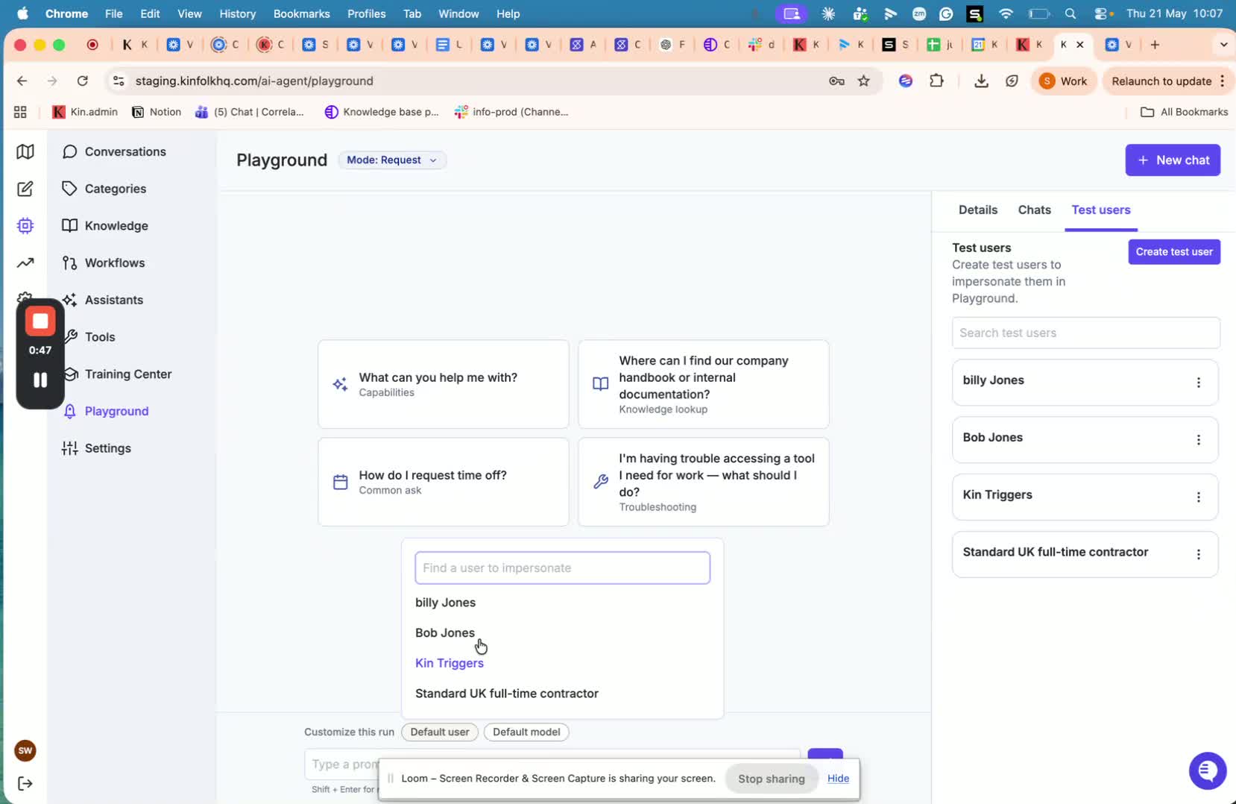Click Stop sharing button
Viewport: 1236px width, 804px height.
pyautogui.click(x=772, y=778)
